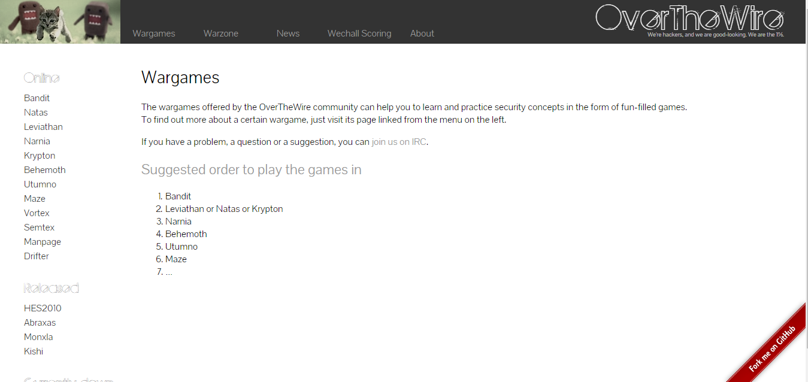Open the Utumno wargame in sidebar
This screenshot has width=808, height=382.
(40, 184)
